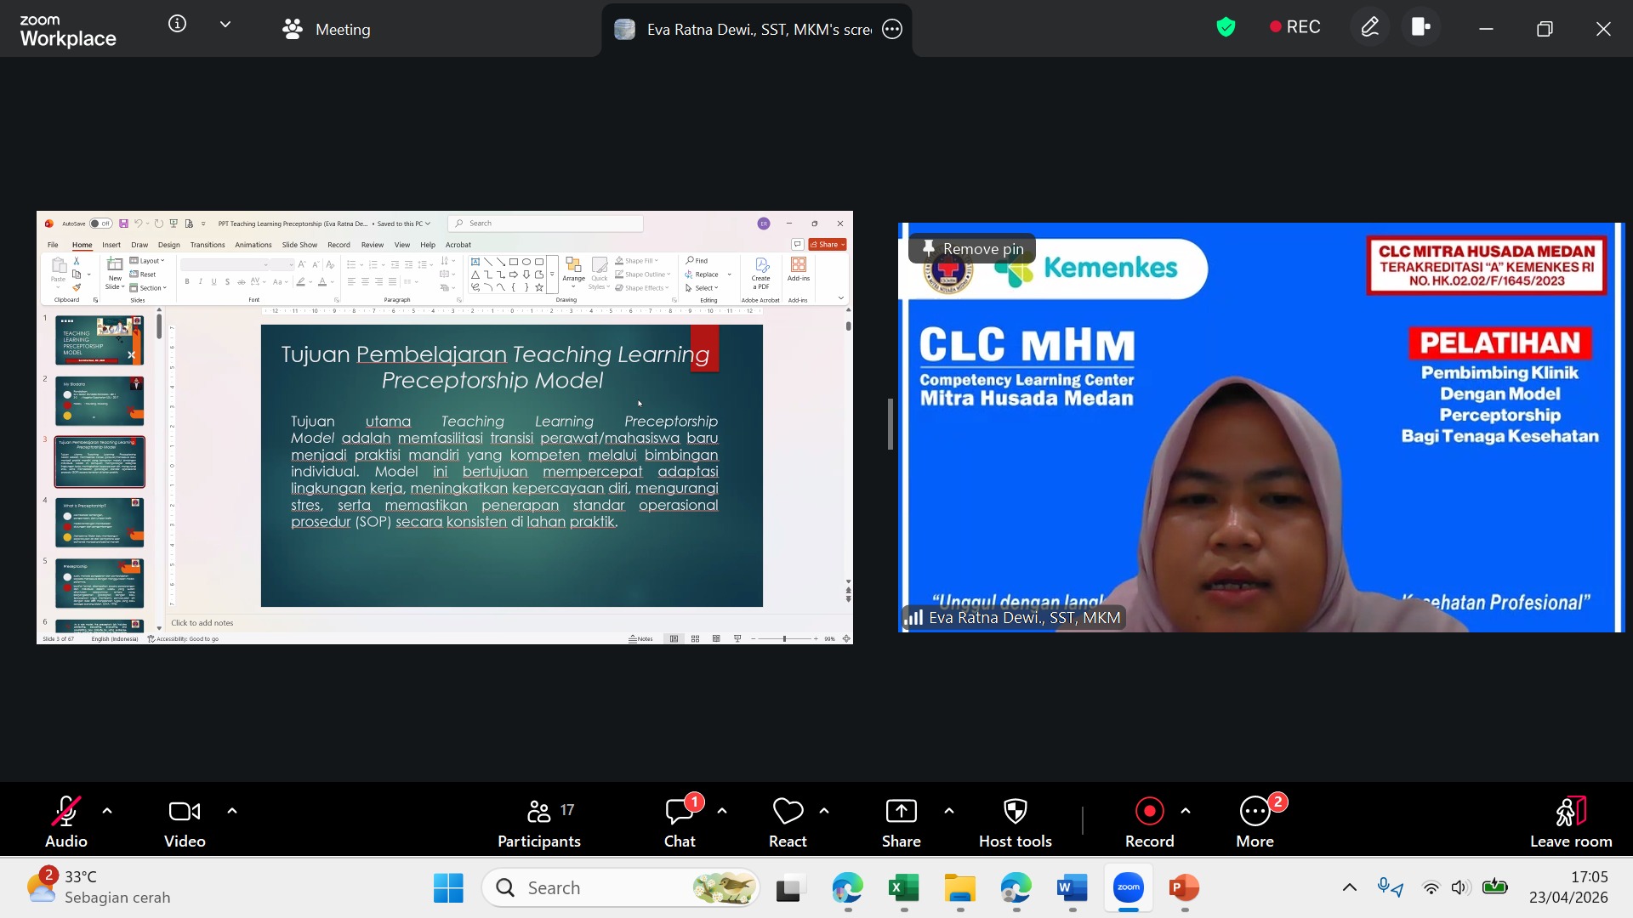This screenshot has width=1633, height=918.
Task: Expand the chevron beside meeting info
Action: tap(225, 25)
